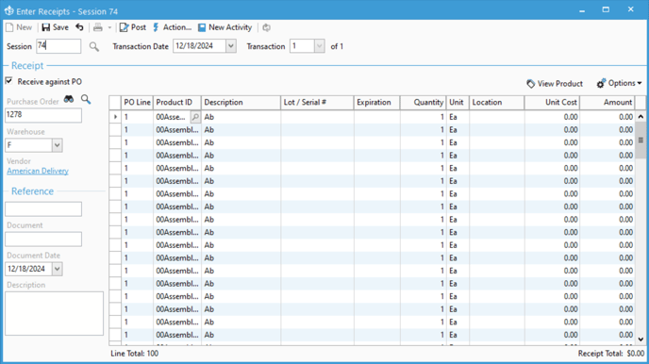Expand the Warehouse dropdown
The height and width of the screenshot is (364, 649).
[x=58, y=145]
